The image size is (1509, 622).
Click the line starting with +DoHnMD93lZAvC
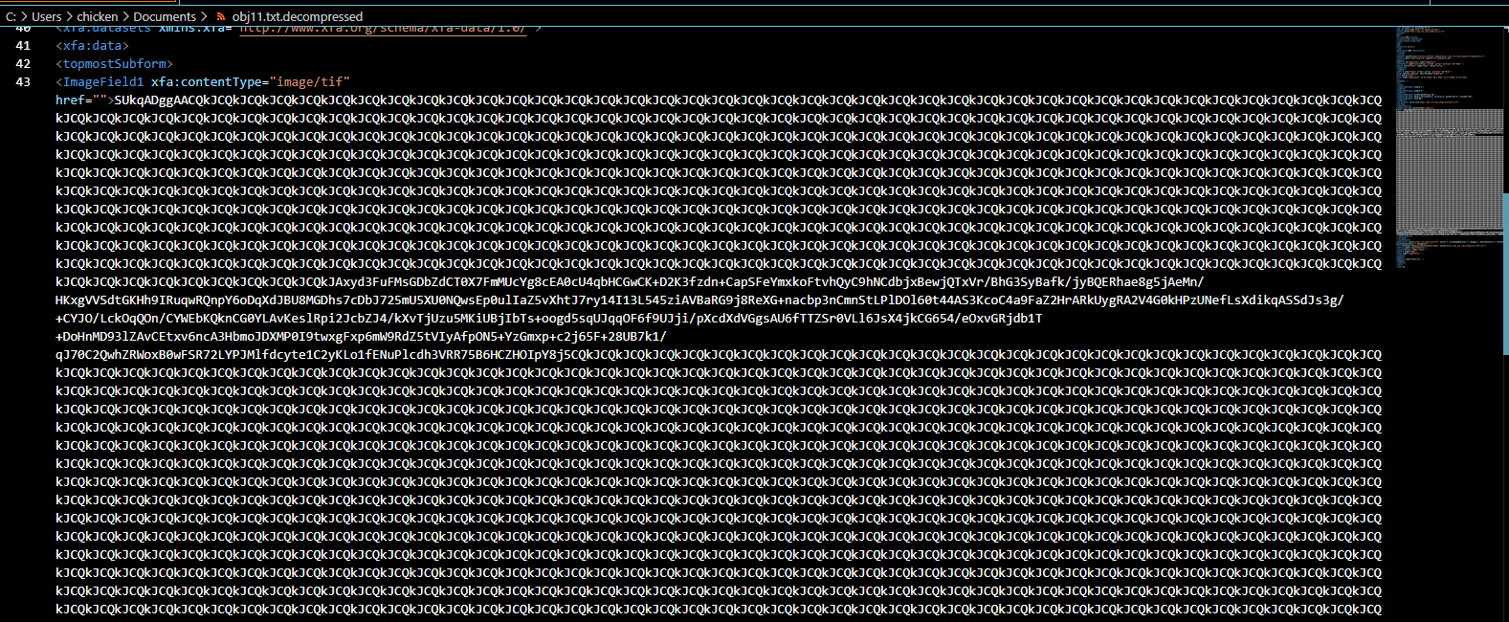click(x=361, y=336)
